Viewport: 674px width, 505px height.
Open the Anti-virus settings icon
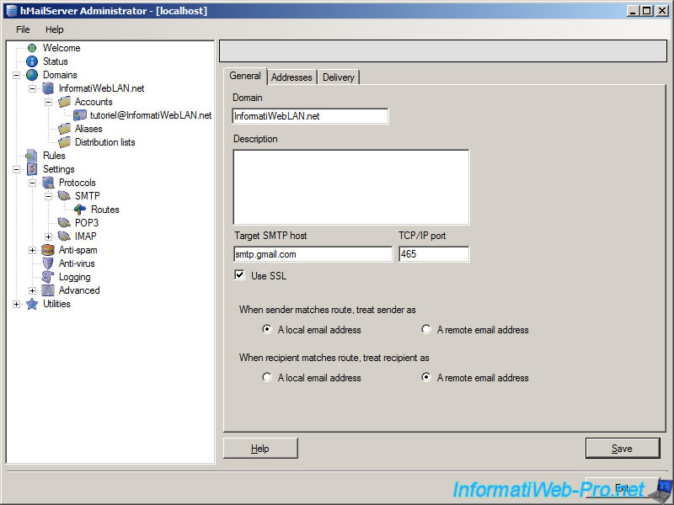(48, 263)
